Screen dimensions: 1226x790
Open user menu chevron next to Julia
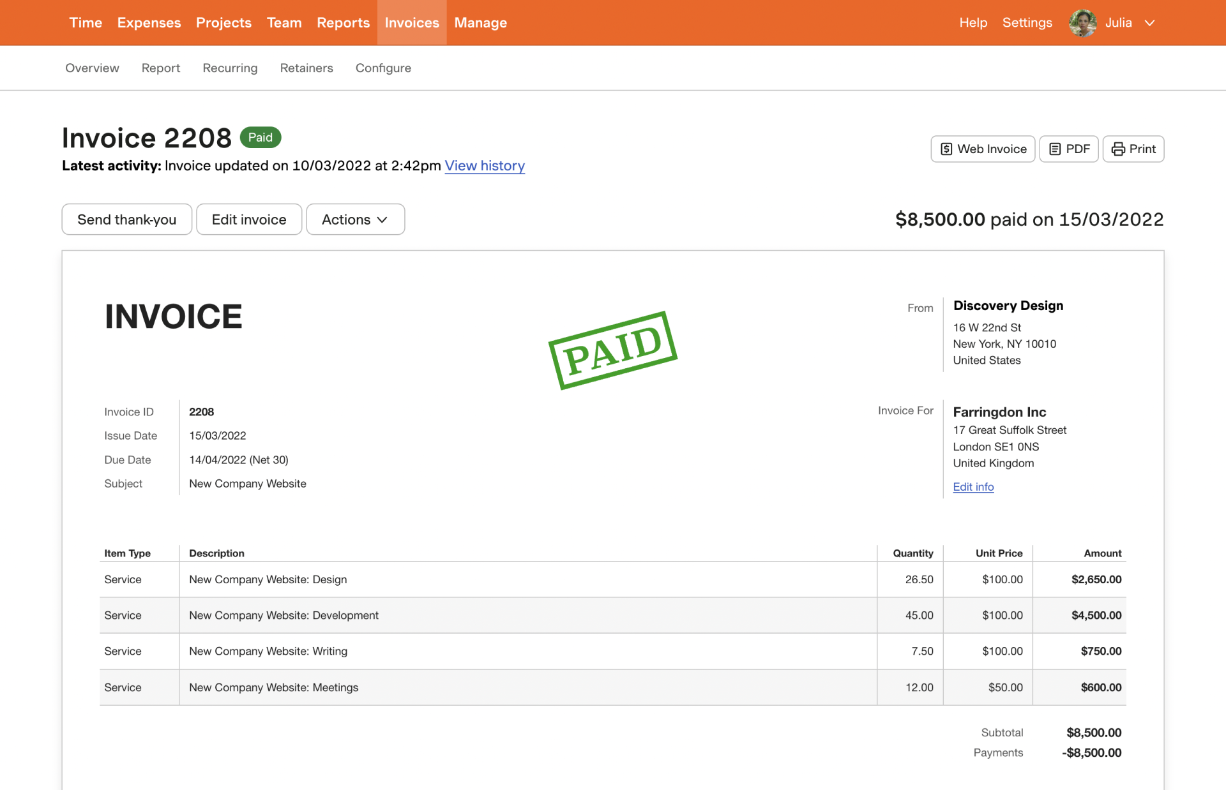click(x=1150, y=23)
